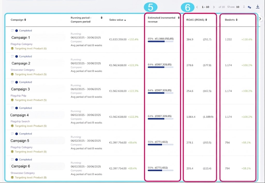Click Showcase Category under Campaign 2
The image size is (265, 183).
coord(23,70)
